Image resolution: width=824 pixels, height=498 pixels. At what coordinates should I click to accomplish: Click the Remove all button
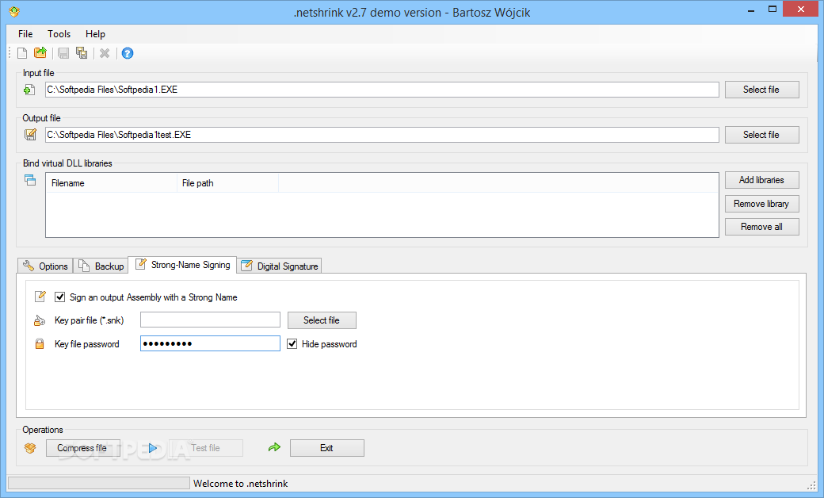coord(762,227)
